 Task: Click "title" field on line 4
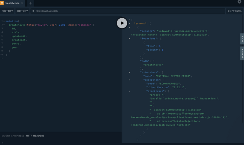(16, 32)
